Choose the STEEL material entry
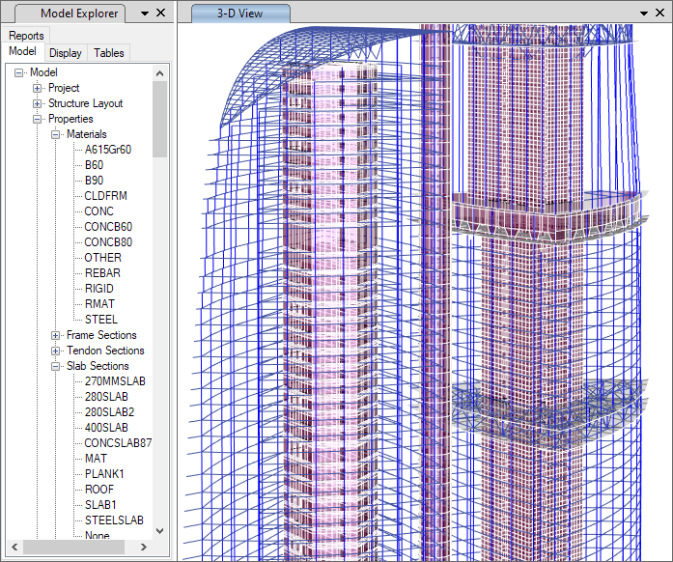Image resolution: width=673 pixels, height=562 pixels. (100, 320)
